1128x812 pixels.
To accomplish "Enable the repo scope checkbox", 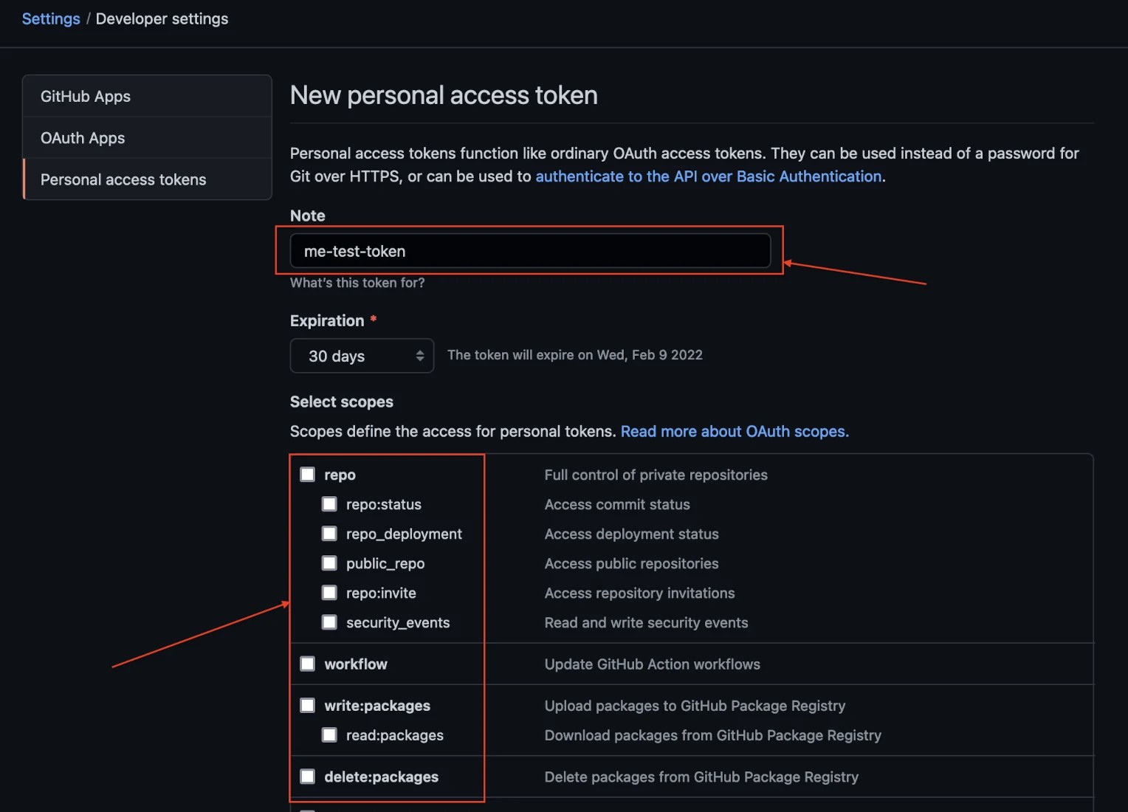I will [x=307, y=474].
